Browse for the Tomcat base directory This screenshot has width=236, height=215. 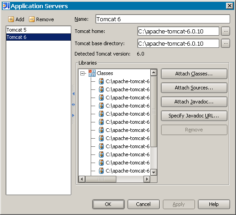(226, 43)
